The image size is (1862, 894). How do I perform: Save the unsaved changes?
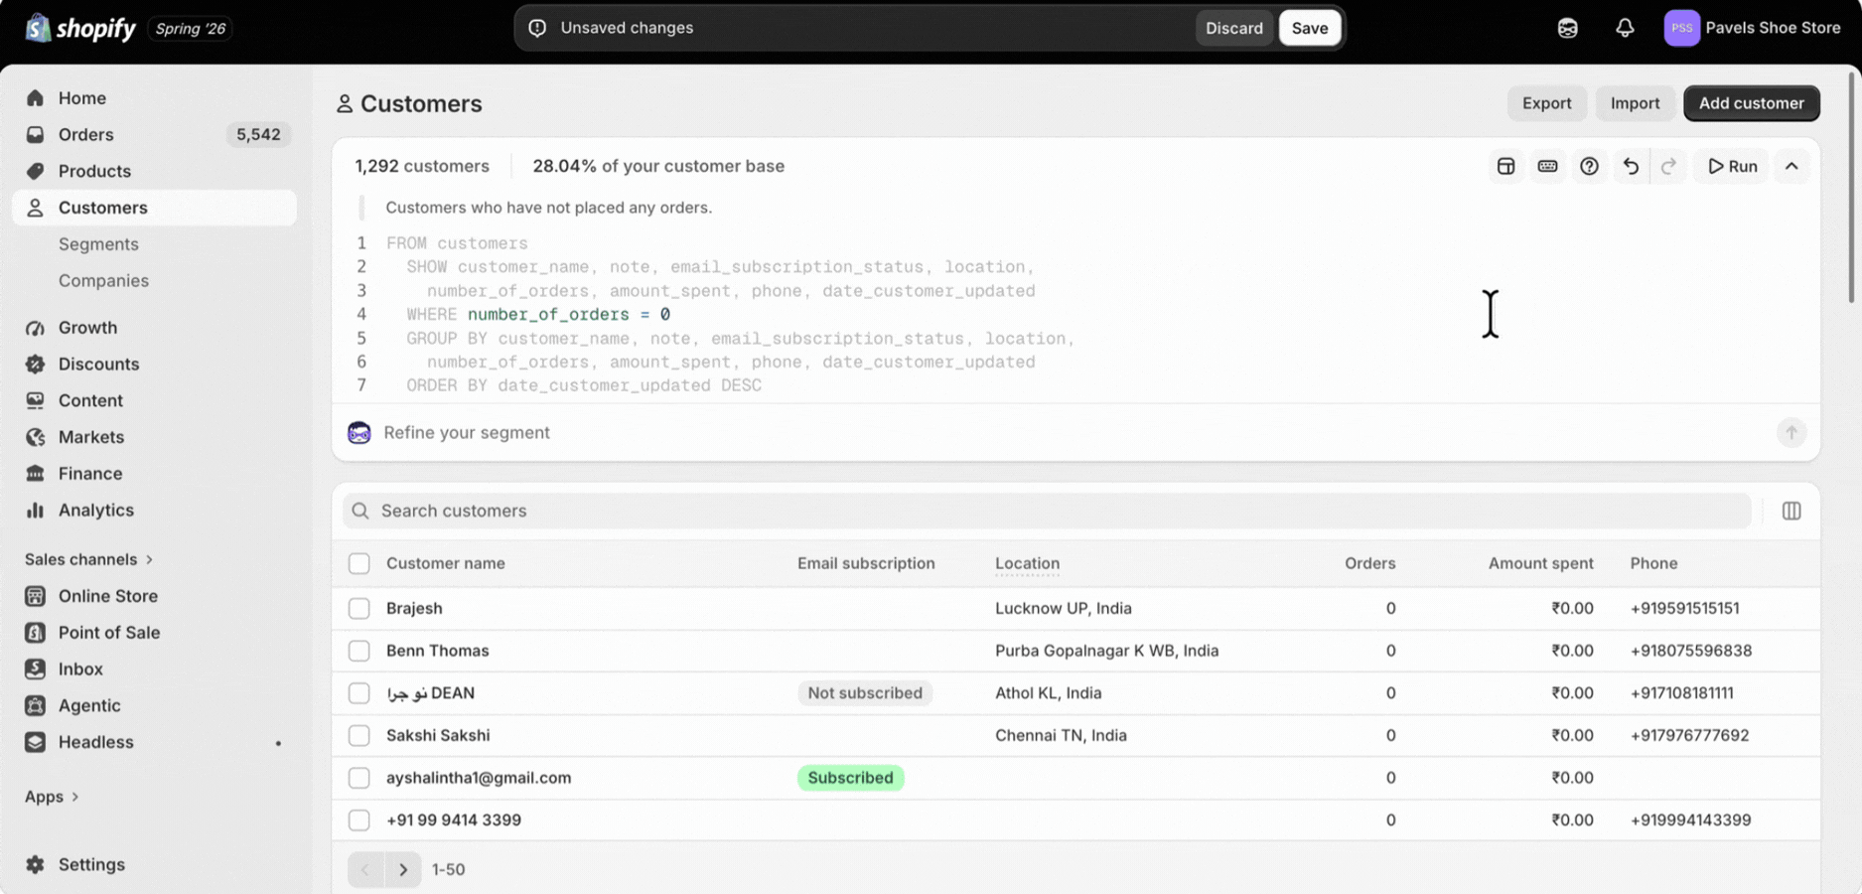pos(1309,28)
